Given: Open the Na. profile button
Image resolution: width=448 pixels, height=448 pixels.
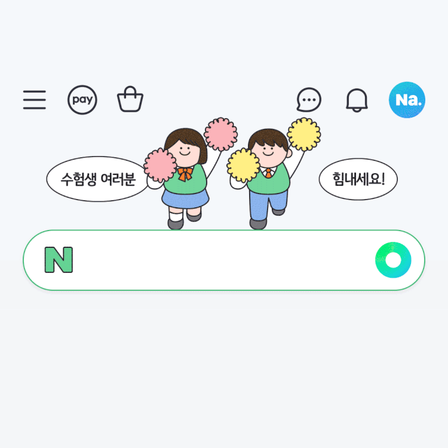Looking at the screenshot, I should pyautogui.click(x=407, y=100).
